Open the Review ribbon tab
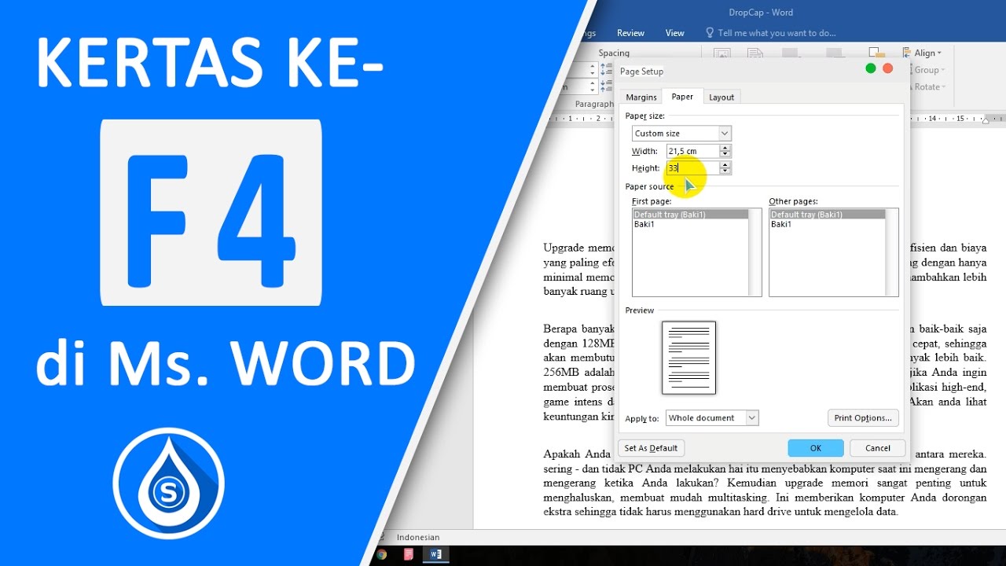The height and width of the screenshot is (566, 1006). [630, 33]
